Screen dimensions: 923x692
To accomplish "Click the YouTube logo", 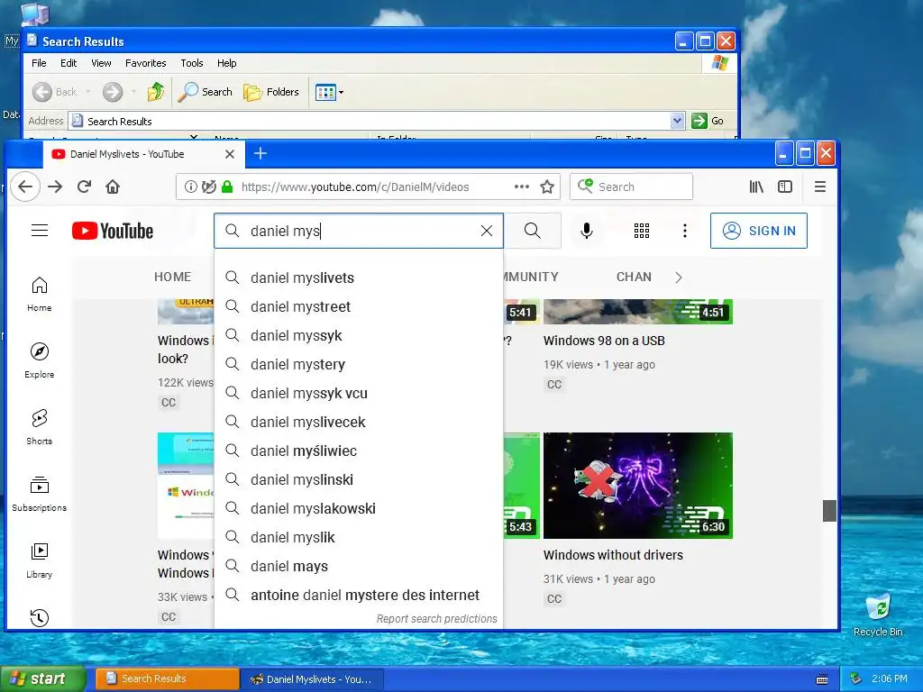I will click(x=113, y=231).
